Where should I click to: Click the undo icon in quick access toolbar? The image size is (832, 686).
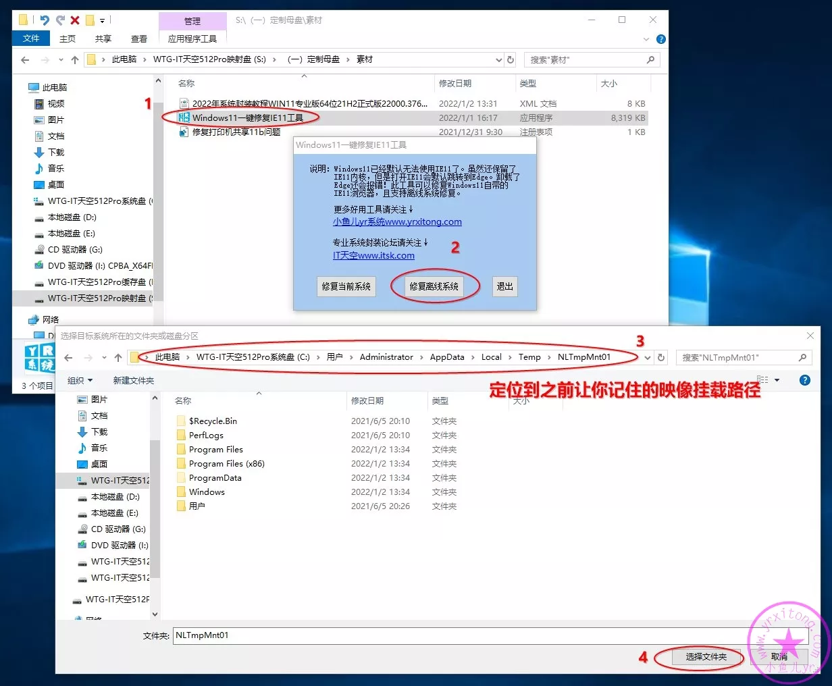[45, 20]
